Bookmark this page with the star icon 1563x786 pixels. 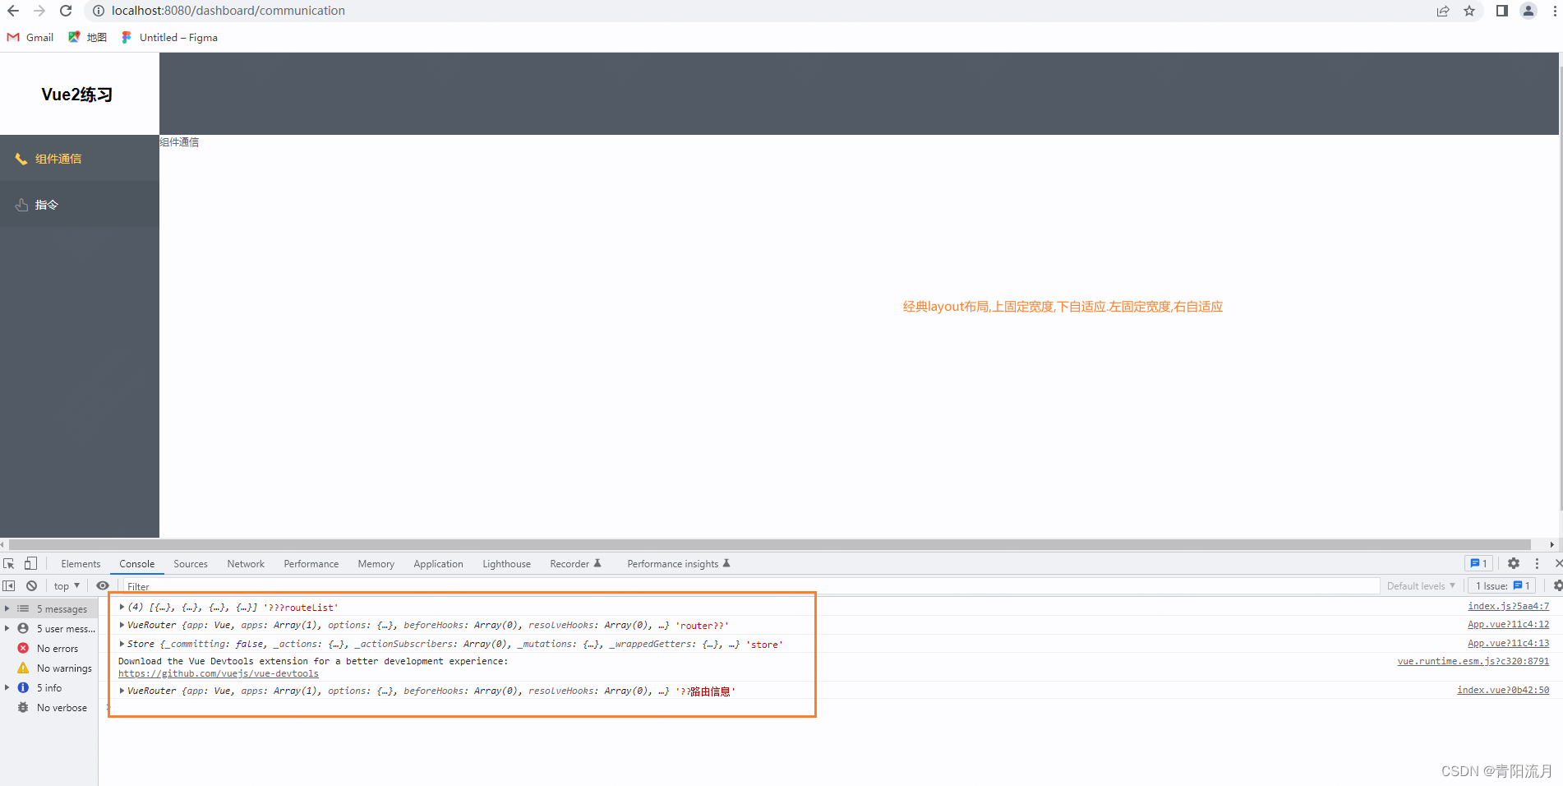tap(1469, 11)
